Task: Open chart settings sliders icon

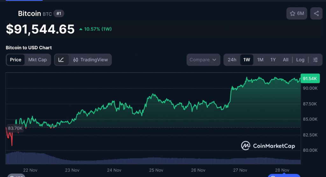Action: coord(315,60)
